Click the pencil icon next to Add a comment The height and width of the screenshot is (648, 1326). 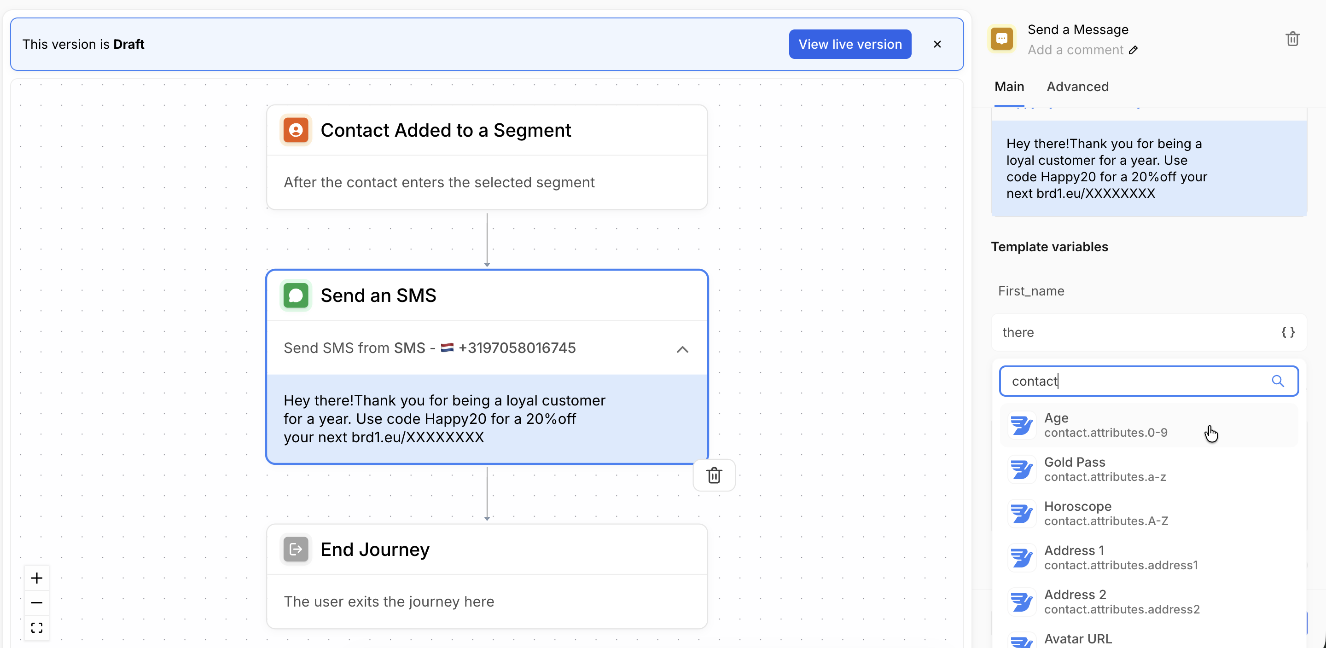1133,51
